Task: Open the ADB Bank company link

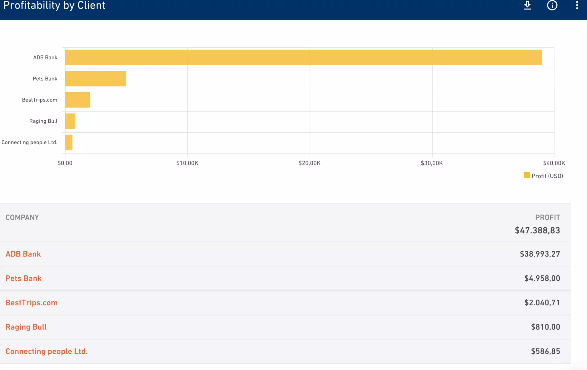Action: tap(23, 254)
